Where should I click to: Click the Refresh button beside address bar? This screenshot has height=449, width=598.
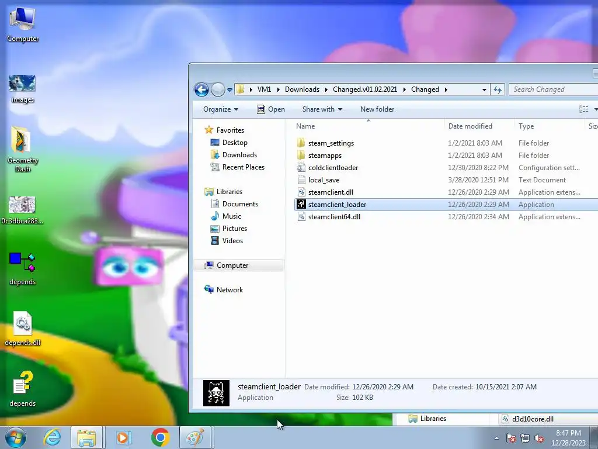(x=498, y=89)
